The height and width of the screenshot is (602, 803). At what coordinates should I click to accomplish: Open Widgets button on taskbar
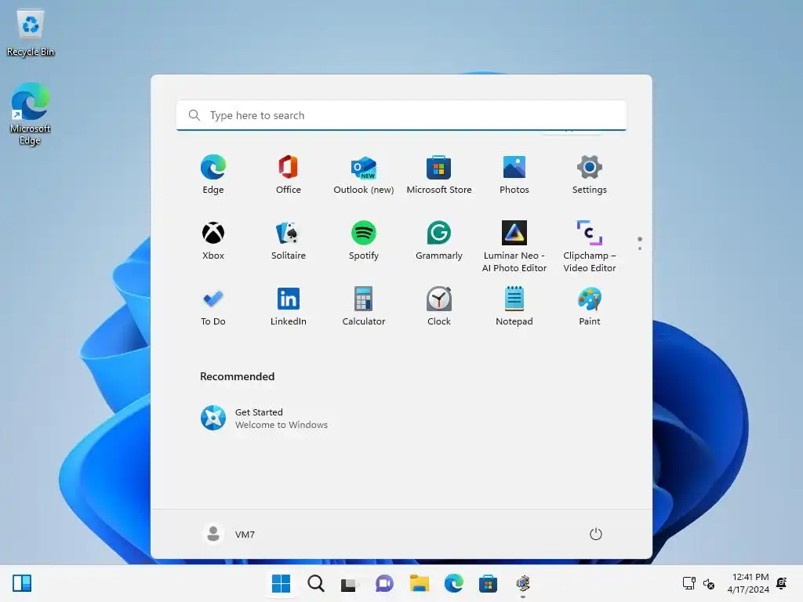[22, 583]
